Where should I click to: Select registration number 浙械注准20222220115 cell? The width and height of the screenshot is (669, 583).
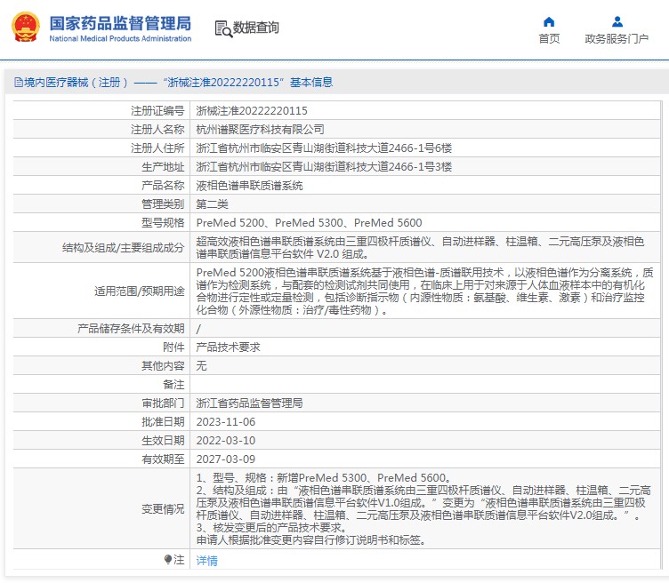point(252,111)
